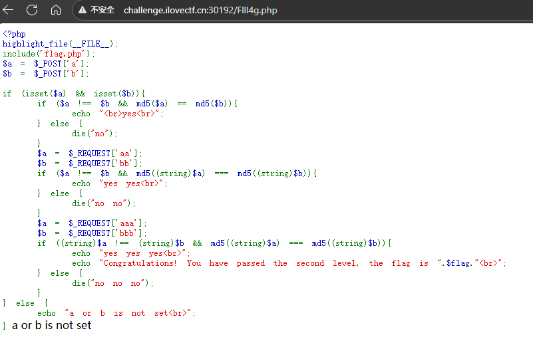This screenshot has width=533, height=345.
Task: Click the $b = $_POST['b'] line
Action: [x=45, y=74]
